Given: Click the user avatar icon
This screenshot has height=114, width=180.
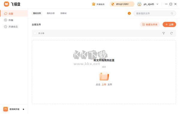Looking at the screenshot, I should coord(139,4).
